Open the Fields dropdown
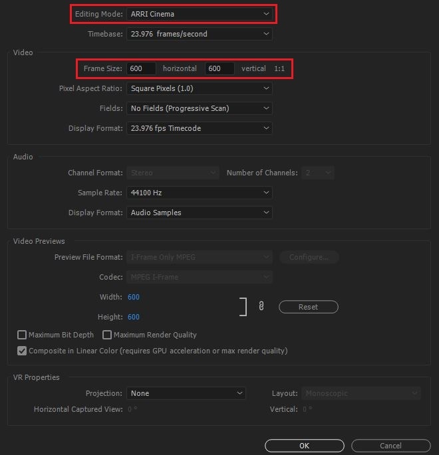The width and height of the screenshot is (439, 455). (200, 108)
